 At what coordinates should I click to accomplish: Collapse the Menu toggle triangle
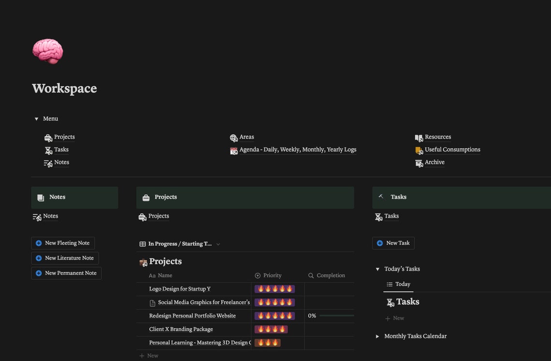(36, 119)
